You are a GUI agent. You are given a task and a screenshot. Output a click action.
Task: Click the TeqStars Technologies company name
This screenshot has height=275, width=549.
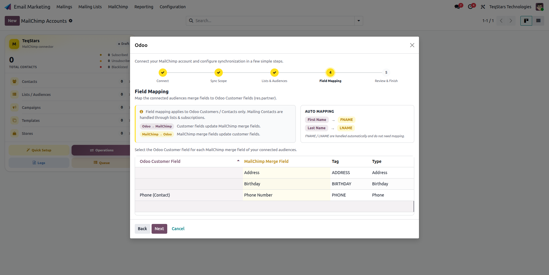510,7
